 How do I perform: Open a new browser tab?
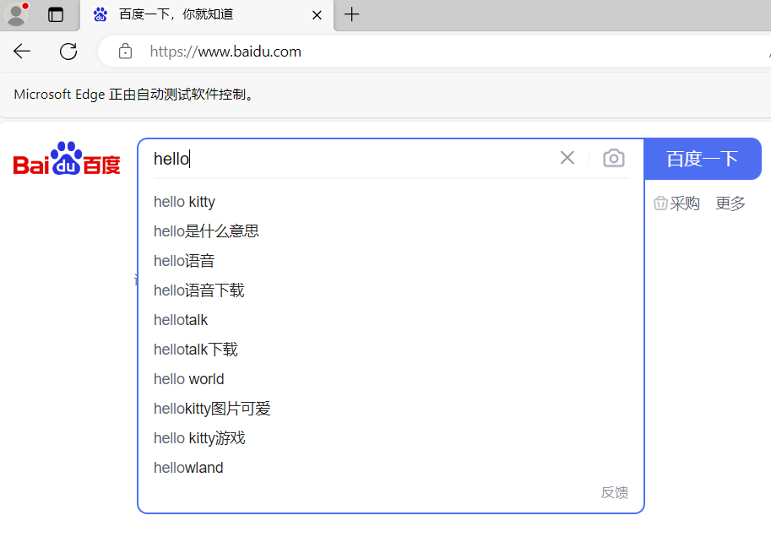(351, 14)
